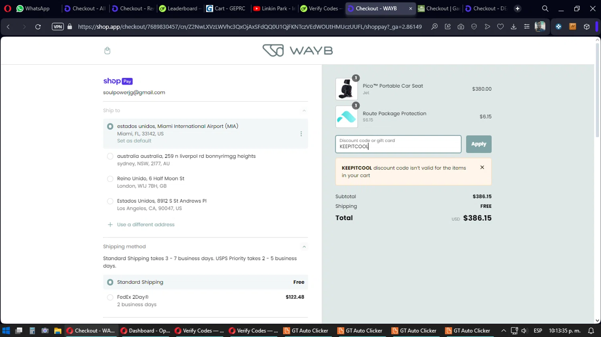The image size is (601, 337).
Task: Collapse the Shipping method section
Action: [x=304, y=247]
